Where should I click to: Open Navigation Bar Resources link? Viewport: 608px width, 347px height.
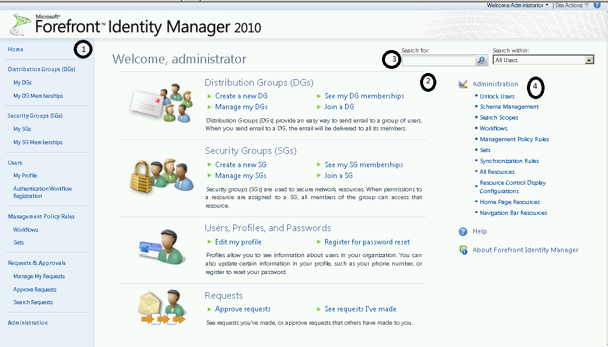513,212
